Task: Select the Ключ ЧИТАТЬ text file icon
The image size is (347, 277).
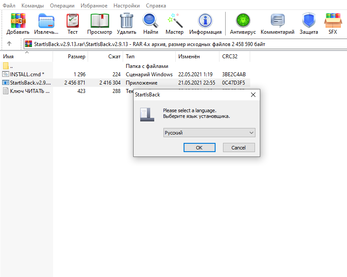Action: (6, 91)
